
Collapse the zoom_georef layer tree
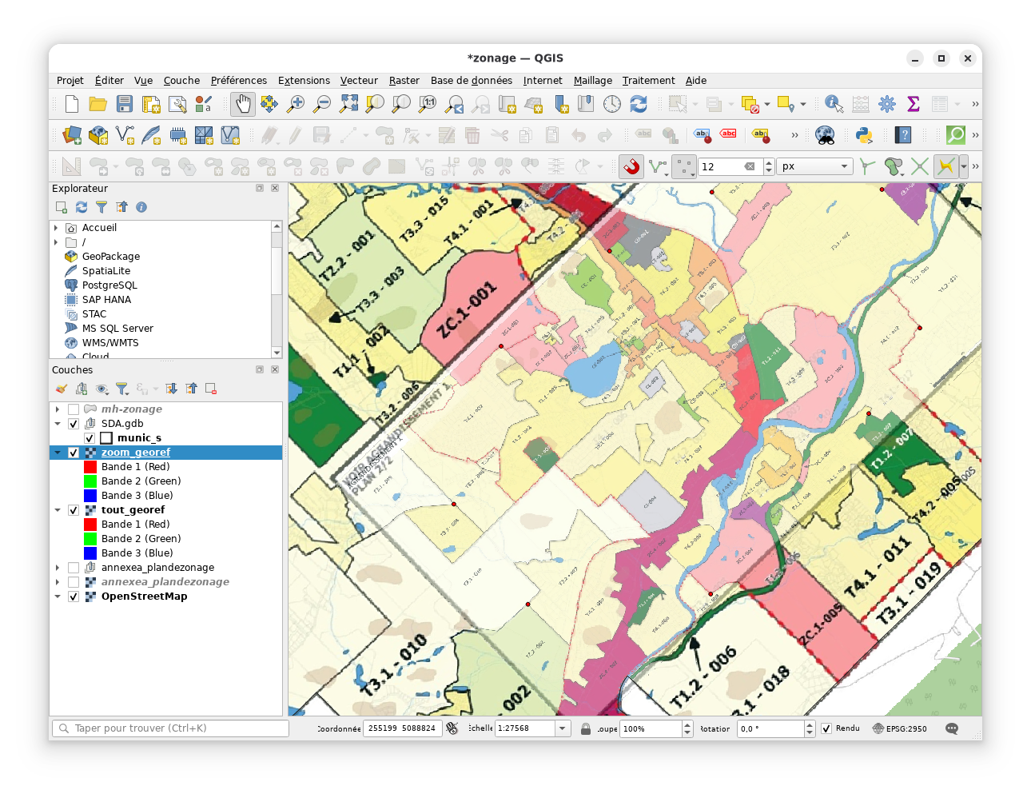coord(58,453)
